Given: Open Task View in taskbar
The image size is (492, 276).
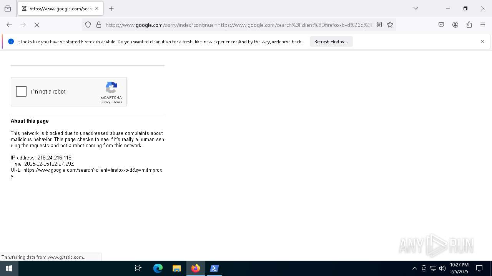Looking at the screenshot, I should pos(138,268).
